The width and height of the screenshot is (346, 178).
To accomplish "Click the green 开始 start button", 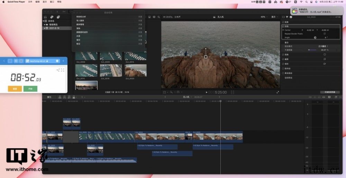I will point(30,88).
